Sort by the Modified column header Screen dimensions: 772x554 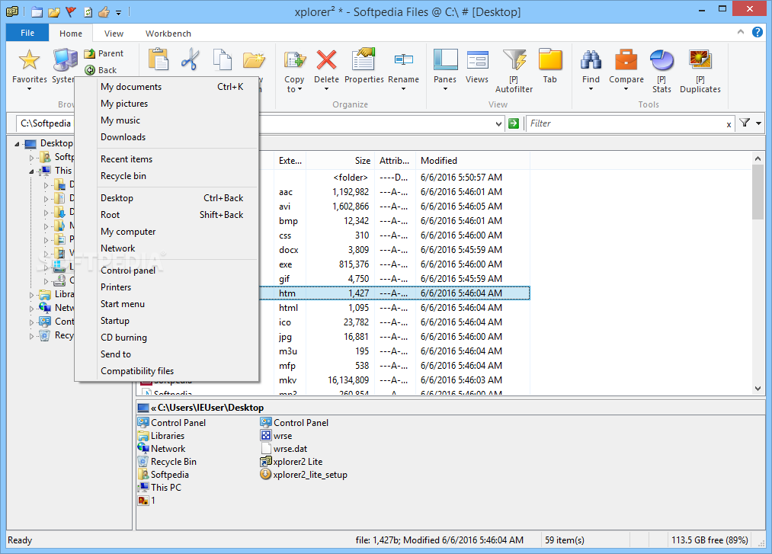472,161
